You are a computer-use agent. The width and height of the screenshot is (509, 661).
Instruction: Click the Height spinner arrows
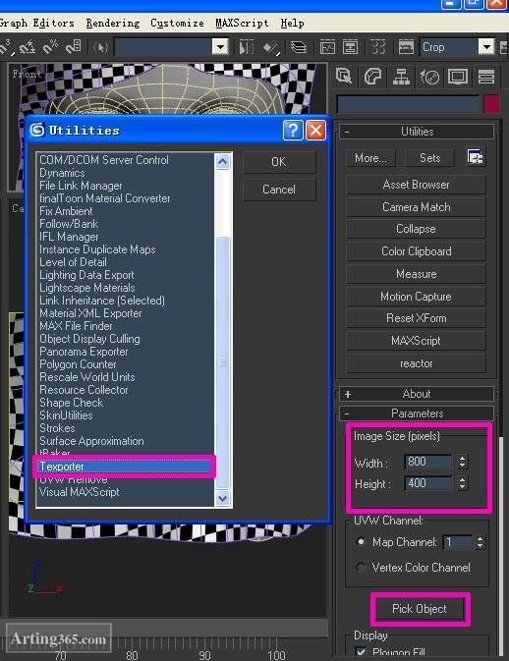click(463, 483)
